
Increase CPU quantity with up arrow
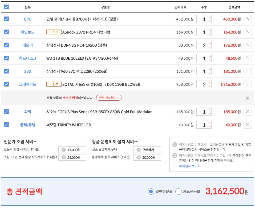210,17
